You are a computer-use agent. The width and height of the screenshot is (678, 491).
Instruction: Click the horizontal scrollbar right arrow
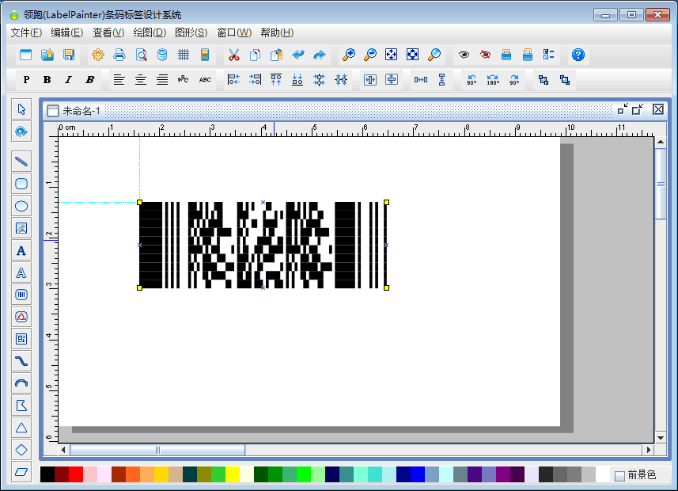(648, 450)
